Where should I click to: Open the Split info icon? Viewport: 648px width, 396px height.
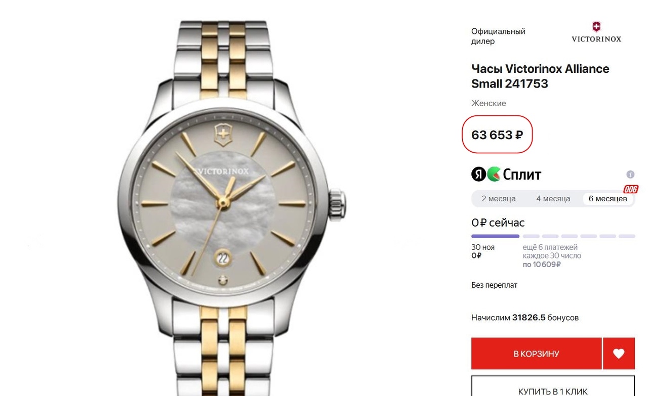tap(630, 174)
